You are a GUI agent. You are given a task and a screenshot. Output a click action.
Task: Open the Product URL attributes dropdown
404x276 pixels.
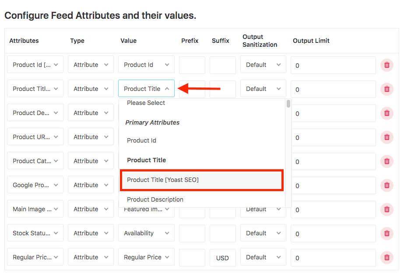pos(35,137)
